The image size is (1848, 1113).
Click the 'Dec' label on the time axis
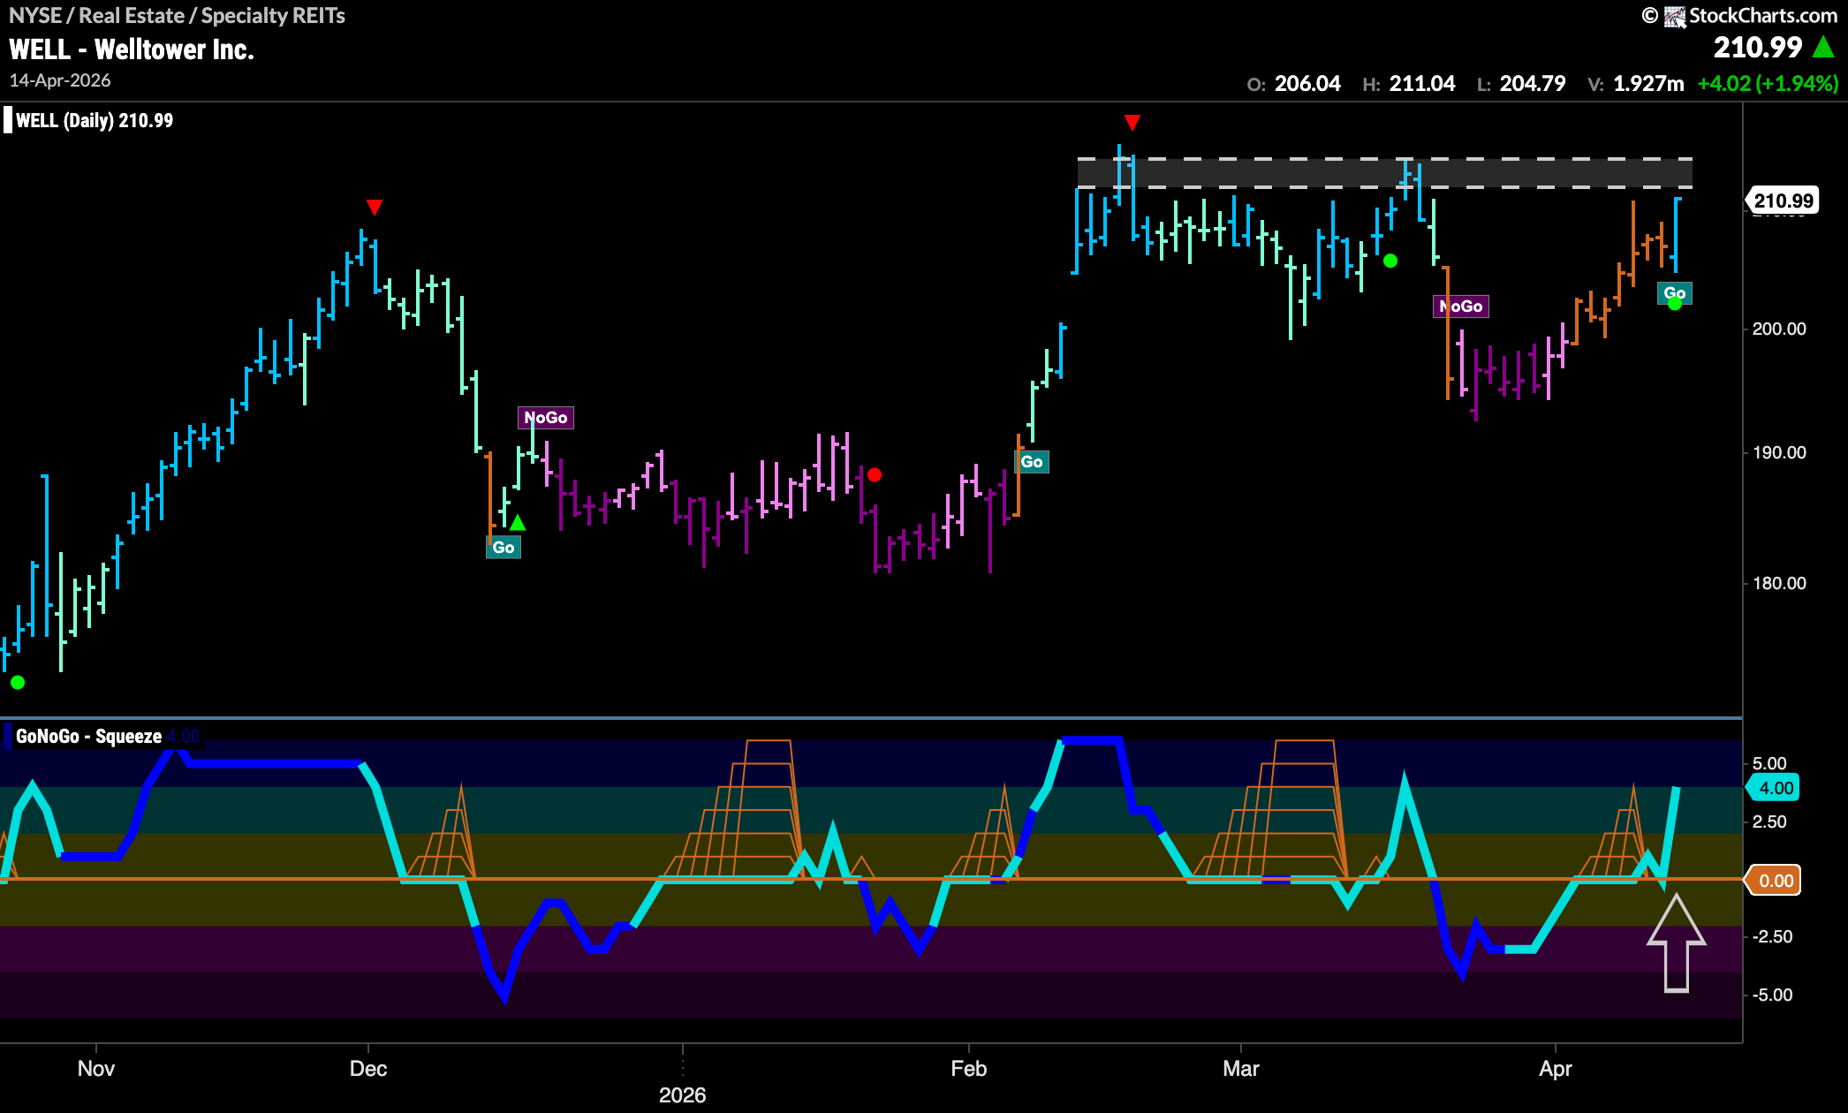tap(368, 1069)
